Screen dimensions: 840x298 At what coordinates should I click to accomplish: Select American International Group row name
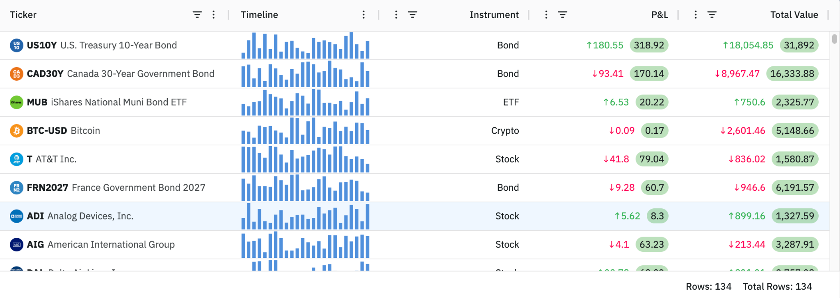[111, 244]
